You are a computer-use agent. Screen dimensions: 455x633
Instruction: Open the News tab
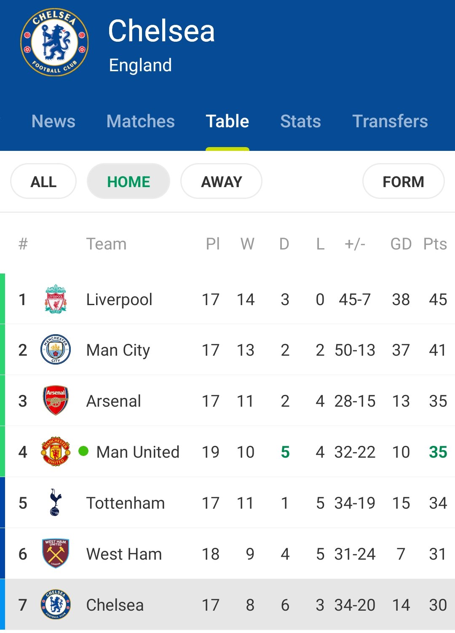[54, 121]
